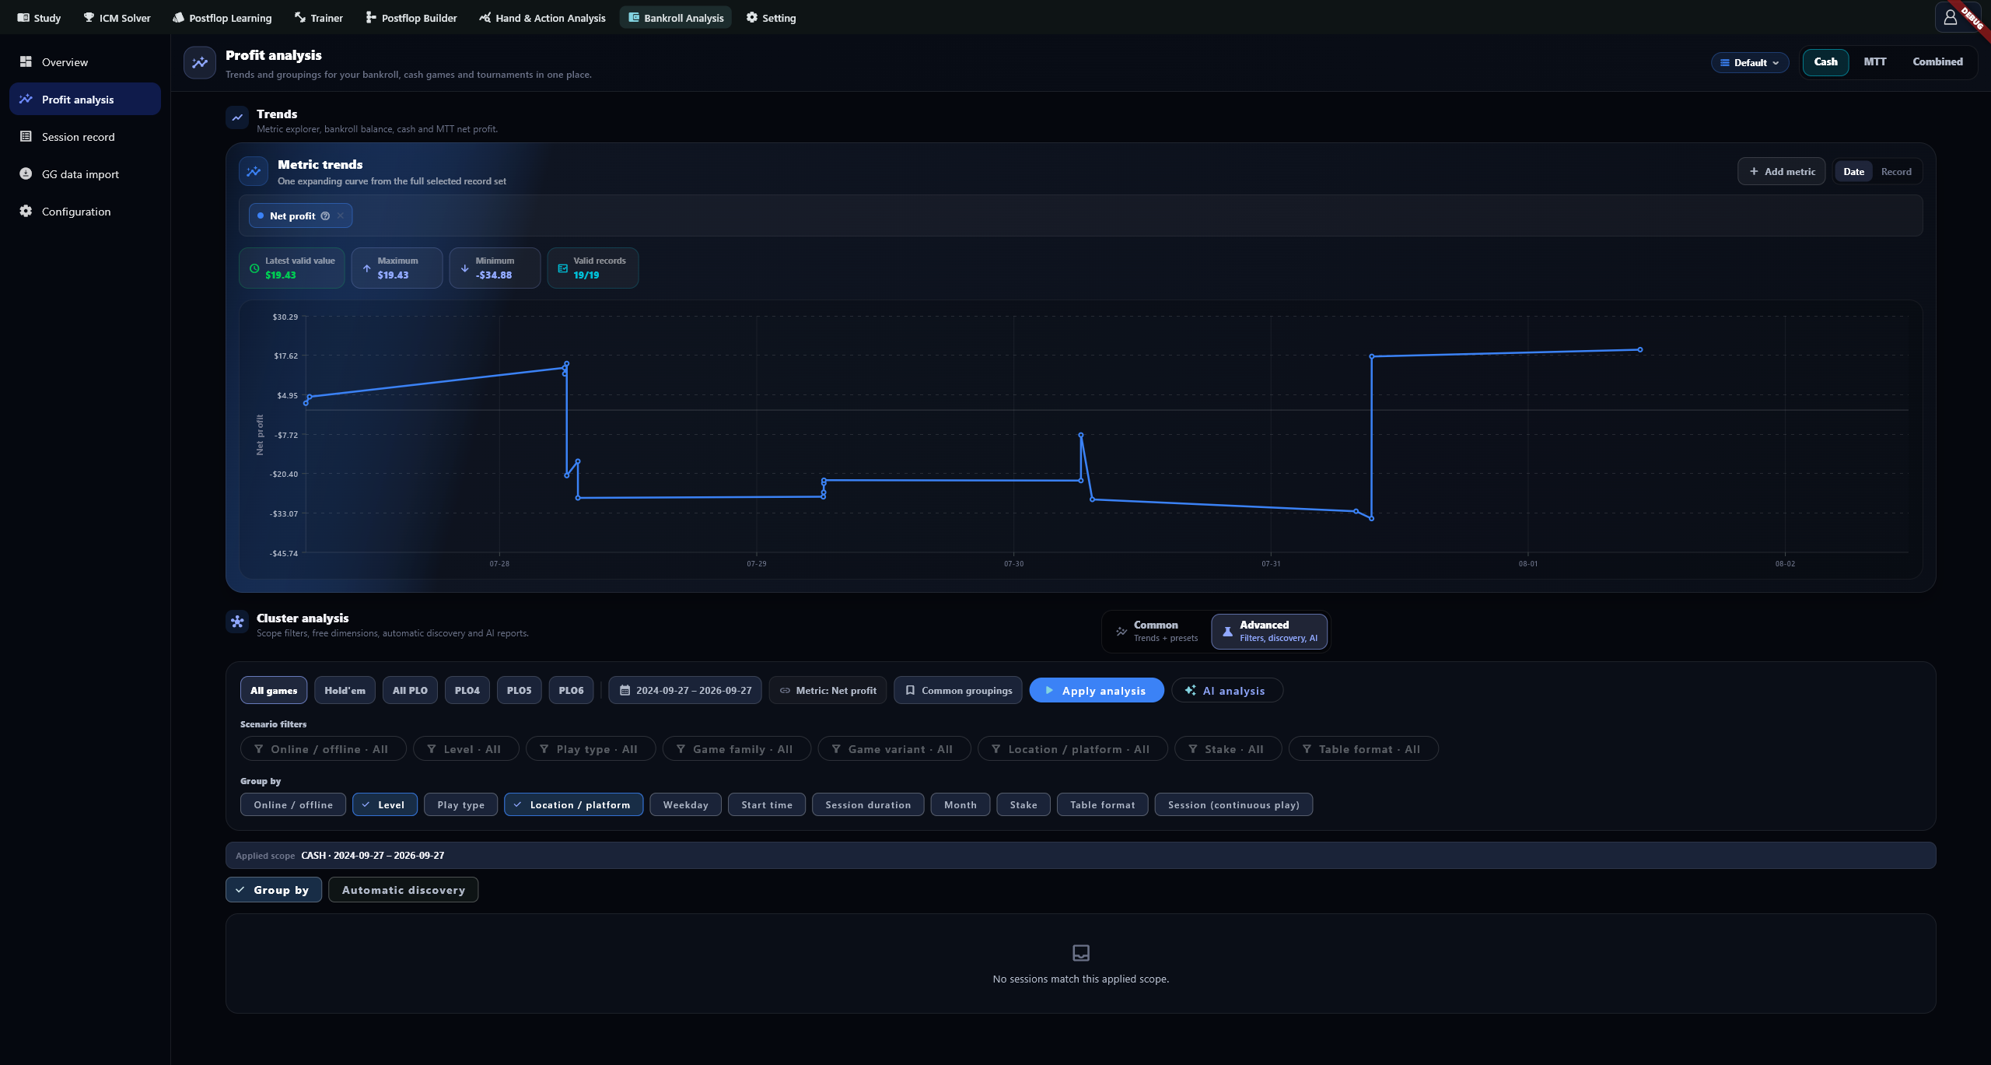
Task: Switch to Cash mode
Action: [1825, 62]
